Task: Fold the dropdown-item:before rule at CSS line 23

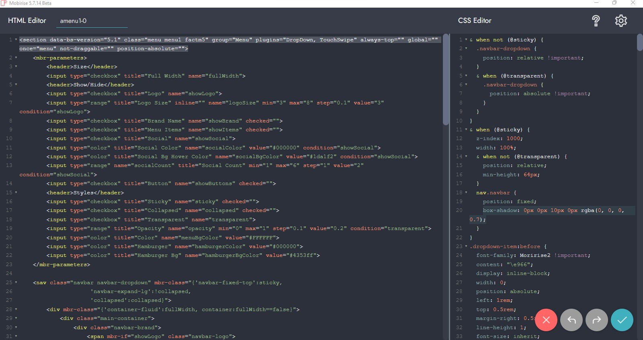Action: click(466, 246)
